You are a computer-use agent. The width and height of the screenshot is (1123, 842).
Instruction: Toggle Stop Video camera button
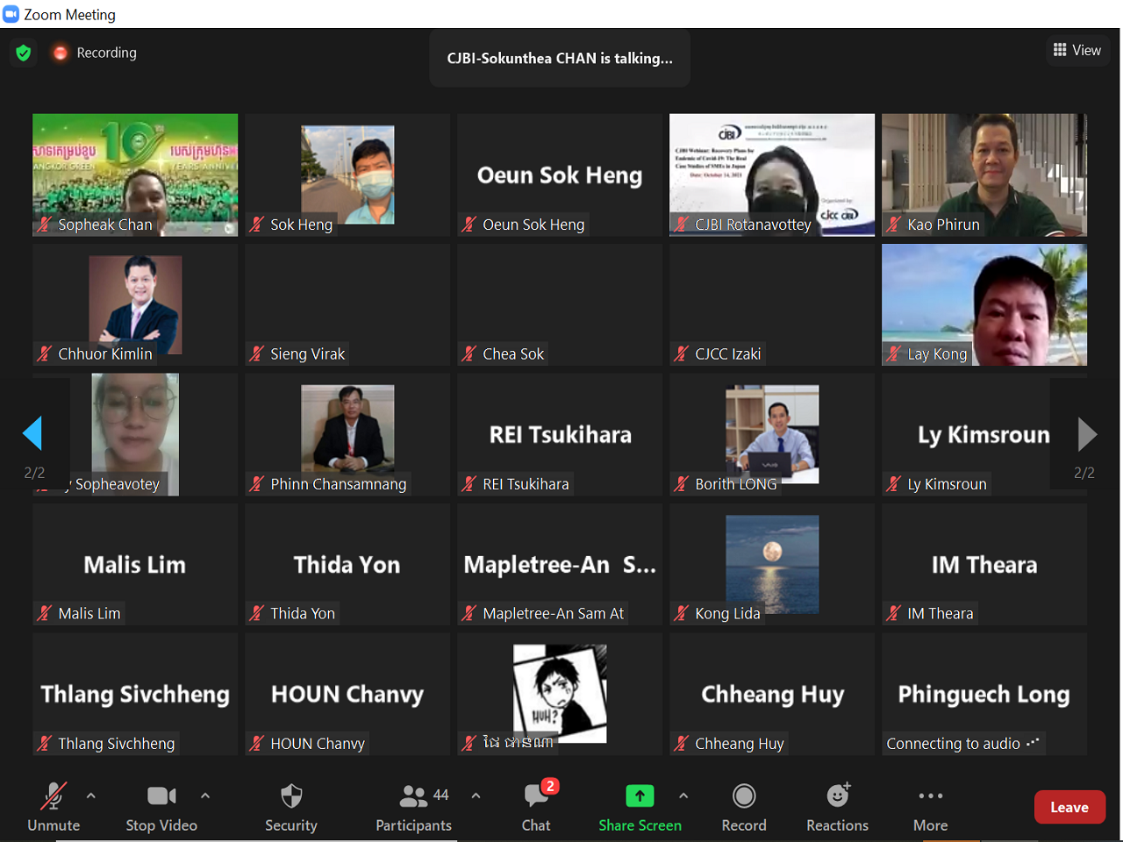pyautogui.click(x=161, y=796)
